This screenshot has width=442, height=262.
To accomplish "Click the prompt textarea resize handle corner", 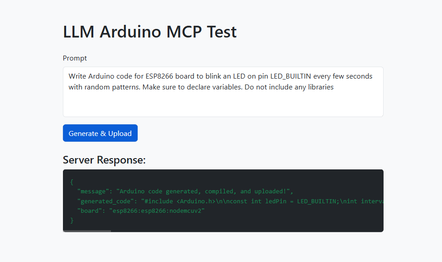I will (381, 115).
